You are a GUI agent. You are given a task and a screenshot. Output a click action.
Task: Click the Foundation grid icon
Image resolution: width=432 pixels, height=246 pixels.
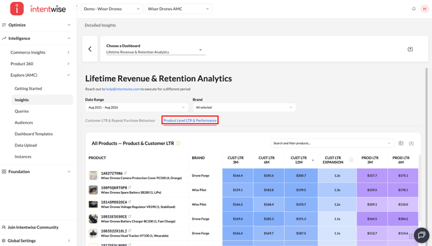tap(4, 171)
